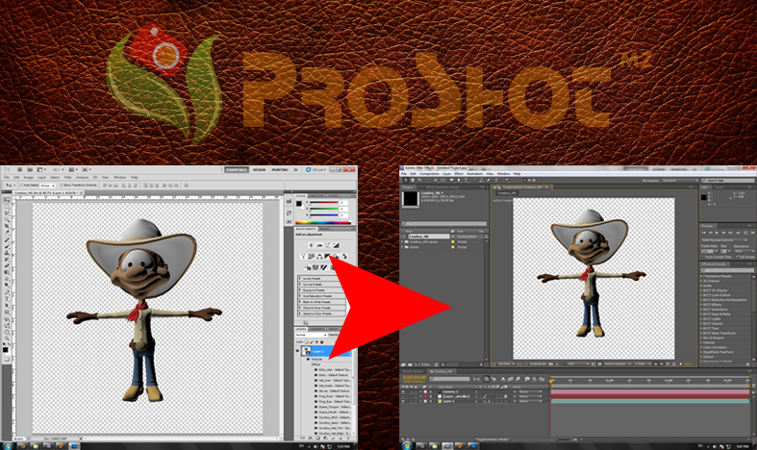Click the red R slider in Color panel
The height and width of the screenshot is (450, 757).
(324, 202)
